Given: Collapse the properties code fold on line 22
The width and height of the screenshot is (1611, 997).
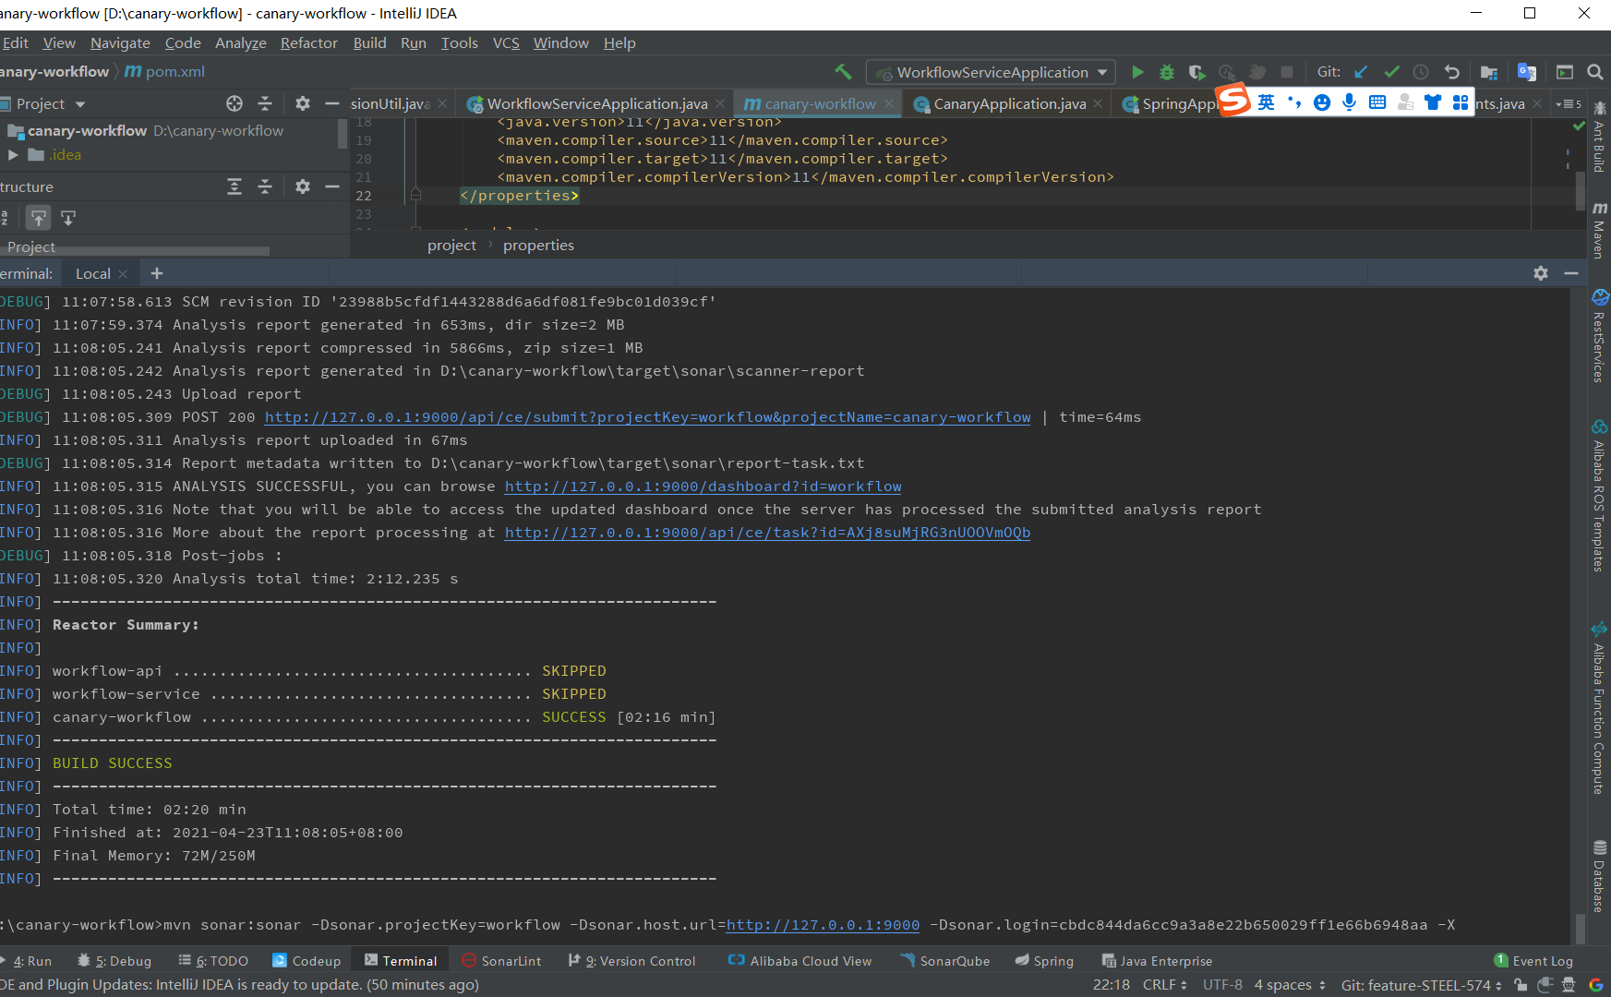Looking at the screenshot, I should coord(415,196).
